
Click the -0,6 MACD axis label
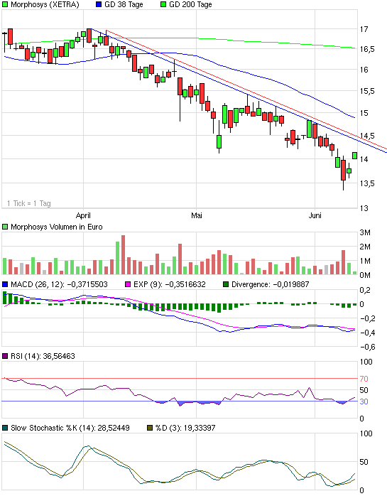[368, 347]
